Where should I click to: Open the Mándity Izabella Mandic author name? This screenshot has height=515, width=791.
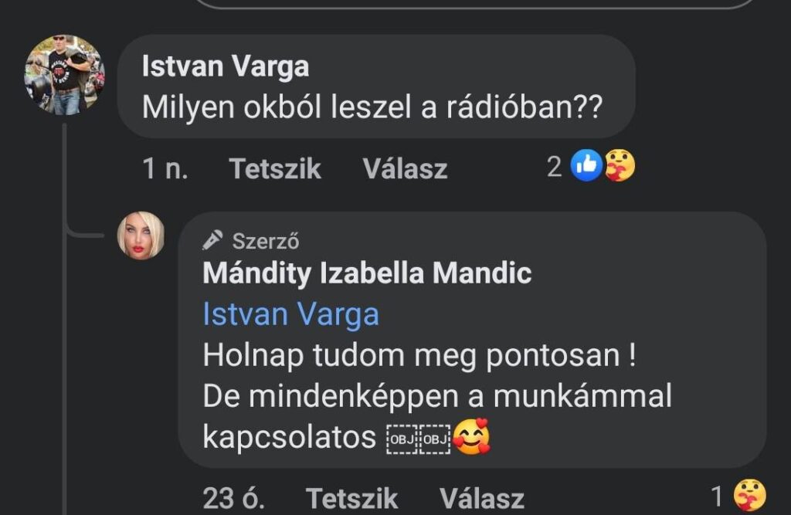click(367, 273)
